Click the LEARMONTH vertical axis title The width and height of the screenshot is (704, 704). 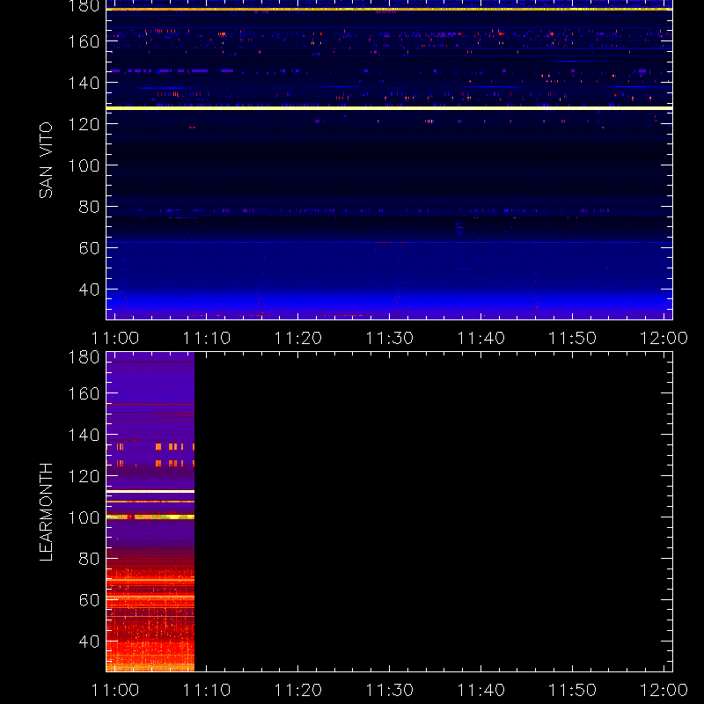pyautogui.click(x=46, y=512)
